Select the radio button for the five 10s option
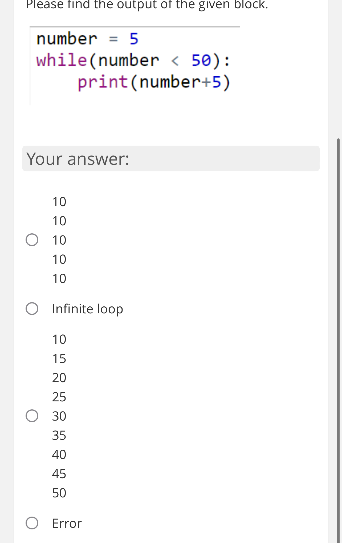This screenshot has width=342, height=543. 32,239
